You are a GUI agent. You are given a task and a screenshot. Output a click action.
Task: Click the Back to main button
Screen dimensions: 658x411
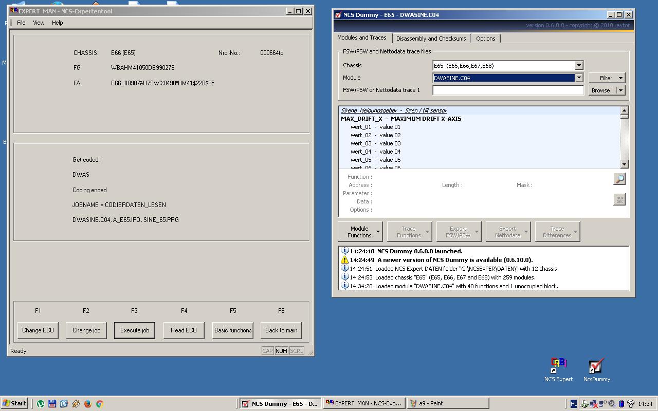click(281, 330)
